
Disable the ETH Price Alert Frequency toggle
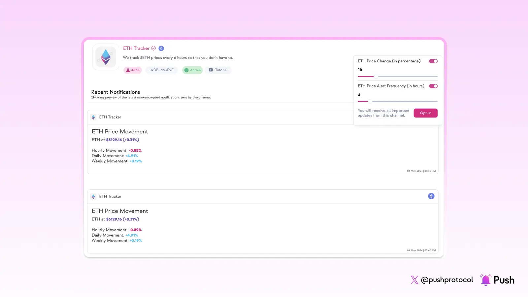tap(433, 86)
